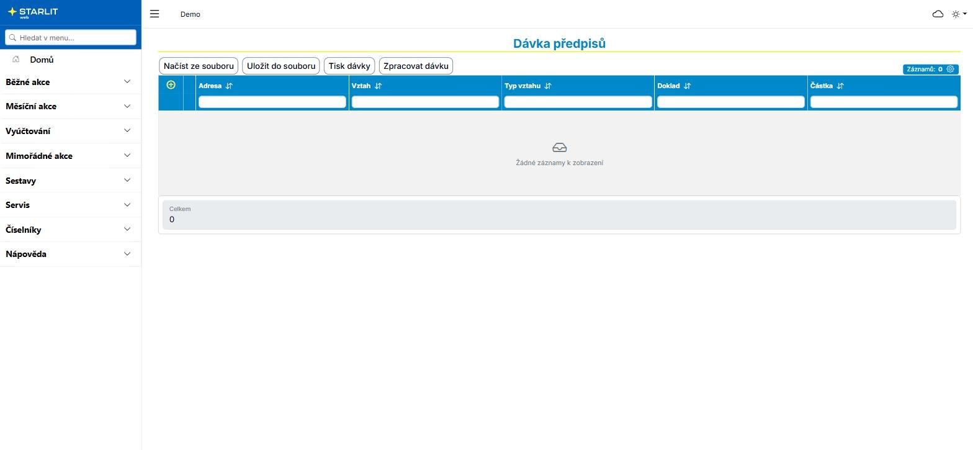The image size is (973, 450).
Task: Go to Domů in the sidebar
Action: [42, 60]
